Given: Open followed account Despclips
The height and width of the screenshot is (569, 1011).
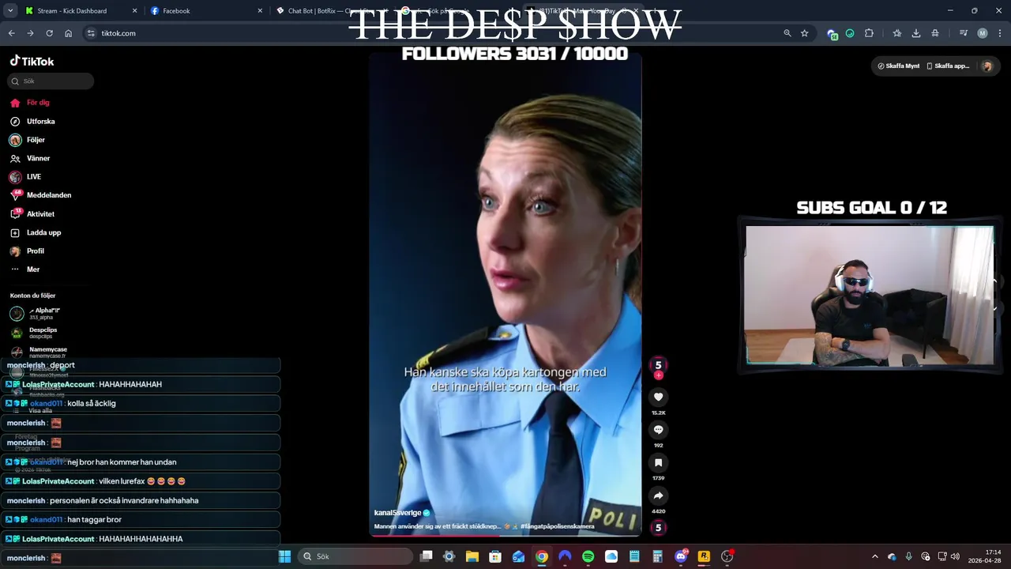Looking at the screenshot, I should point(33,333).
